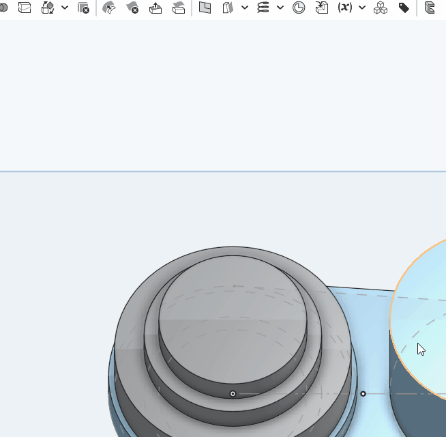Select the Composite part cubes icon
Viewport: 446px width, 437px height.
coord(381,8)
